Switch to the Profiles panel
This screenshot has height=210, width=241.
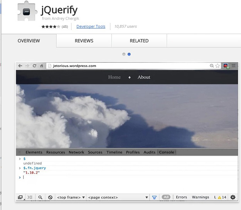click(133, 152)
